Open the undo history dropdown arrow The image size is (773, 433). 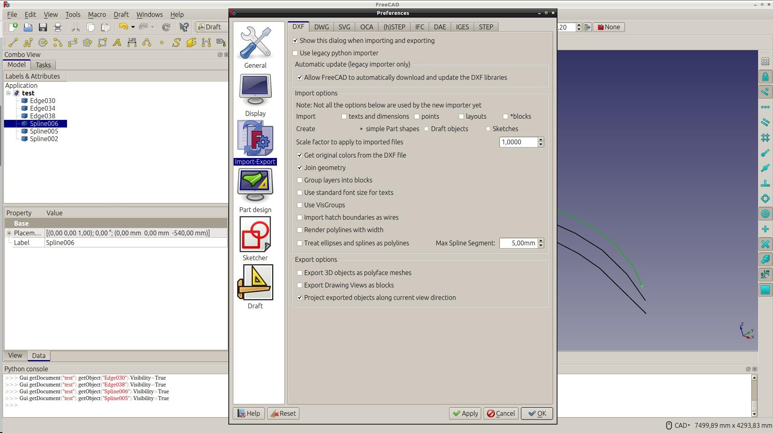tap(133, 27)
